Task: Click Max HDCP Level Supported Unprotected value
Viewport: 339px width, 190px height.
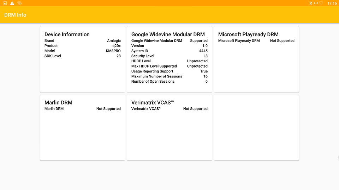Action: click(197, 66)
